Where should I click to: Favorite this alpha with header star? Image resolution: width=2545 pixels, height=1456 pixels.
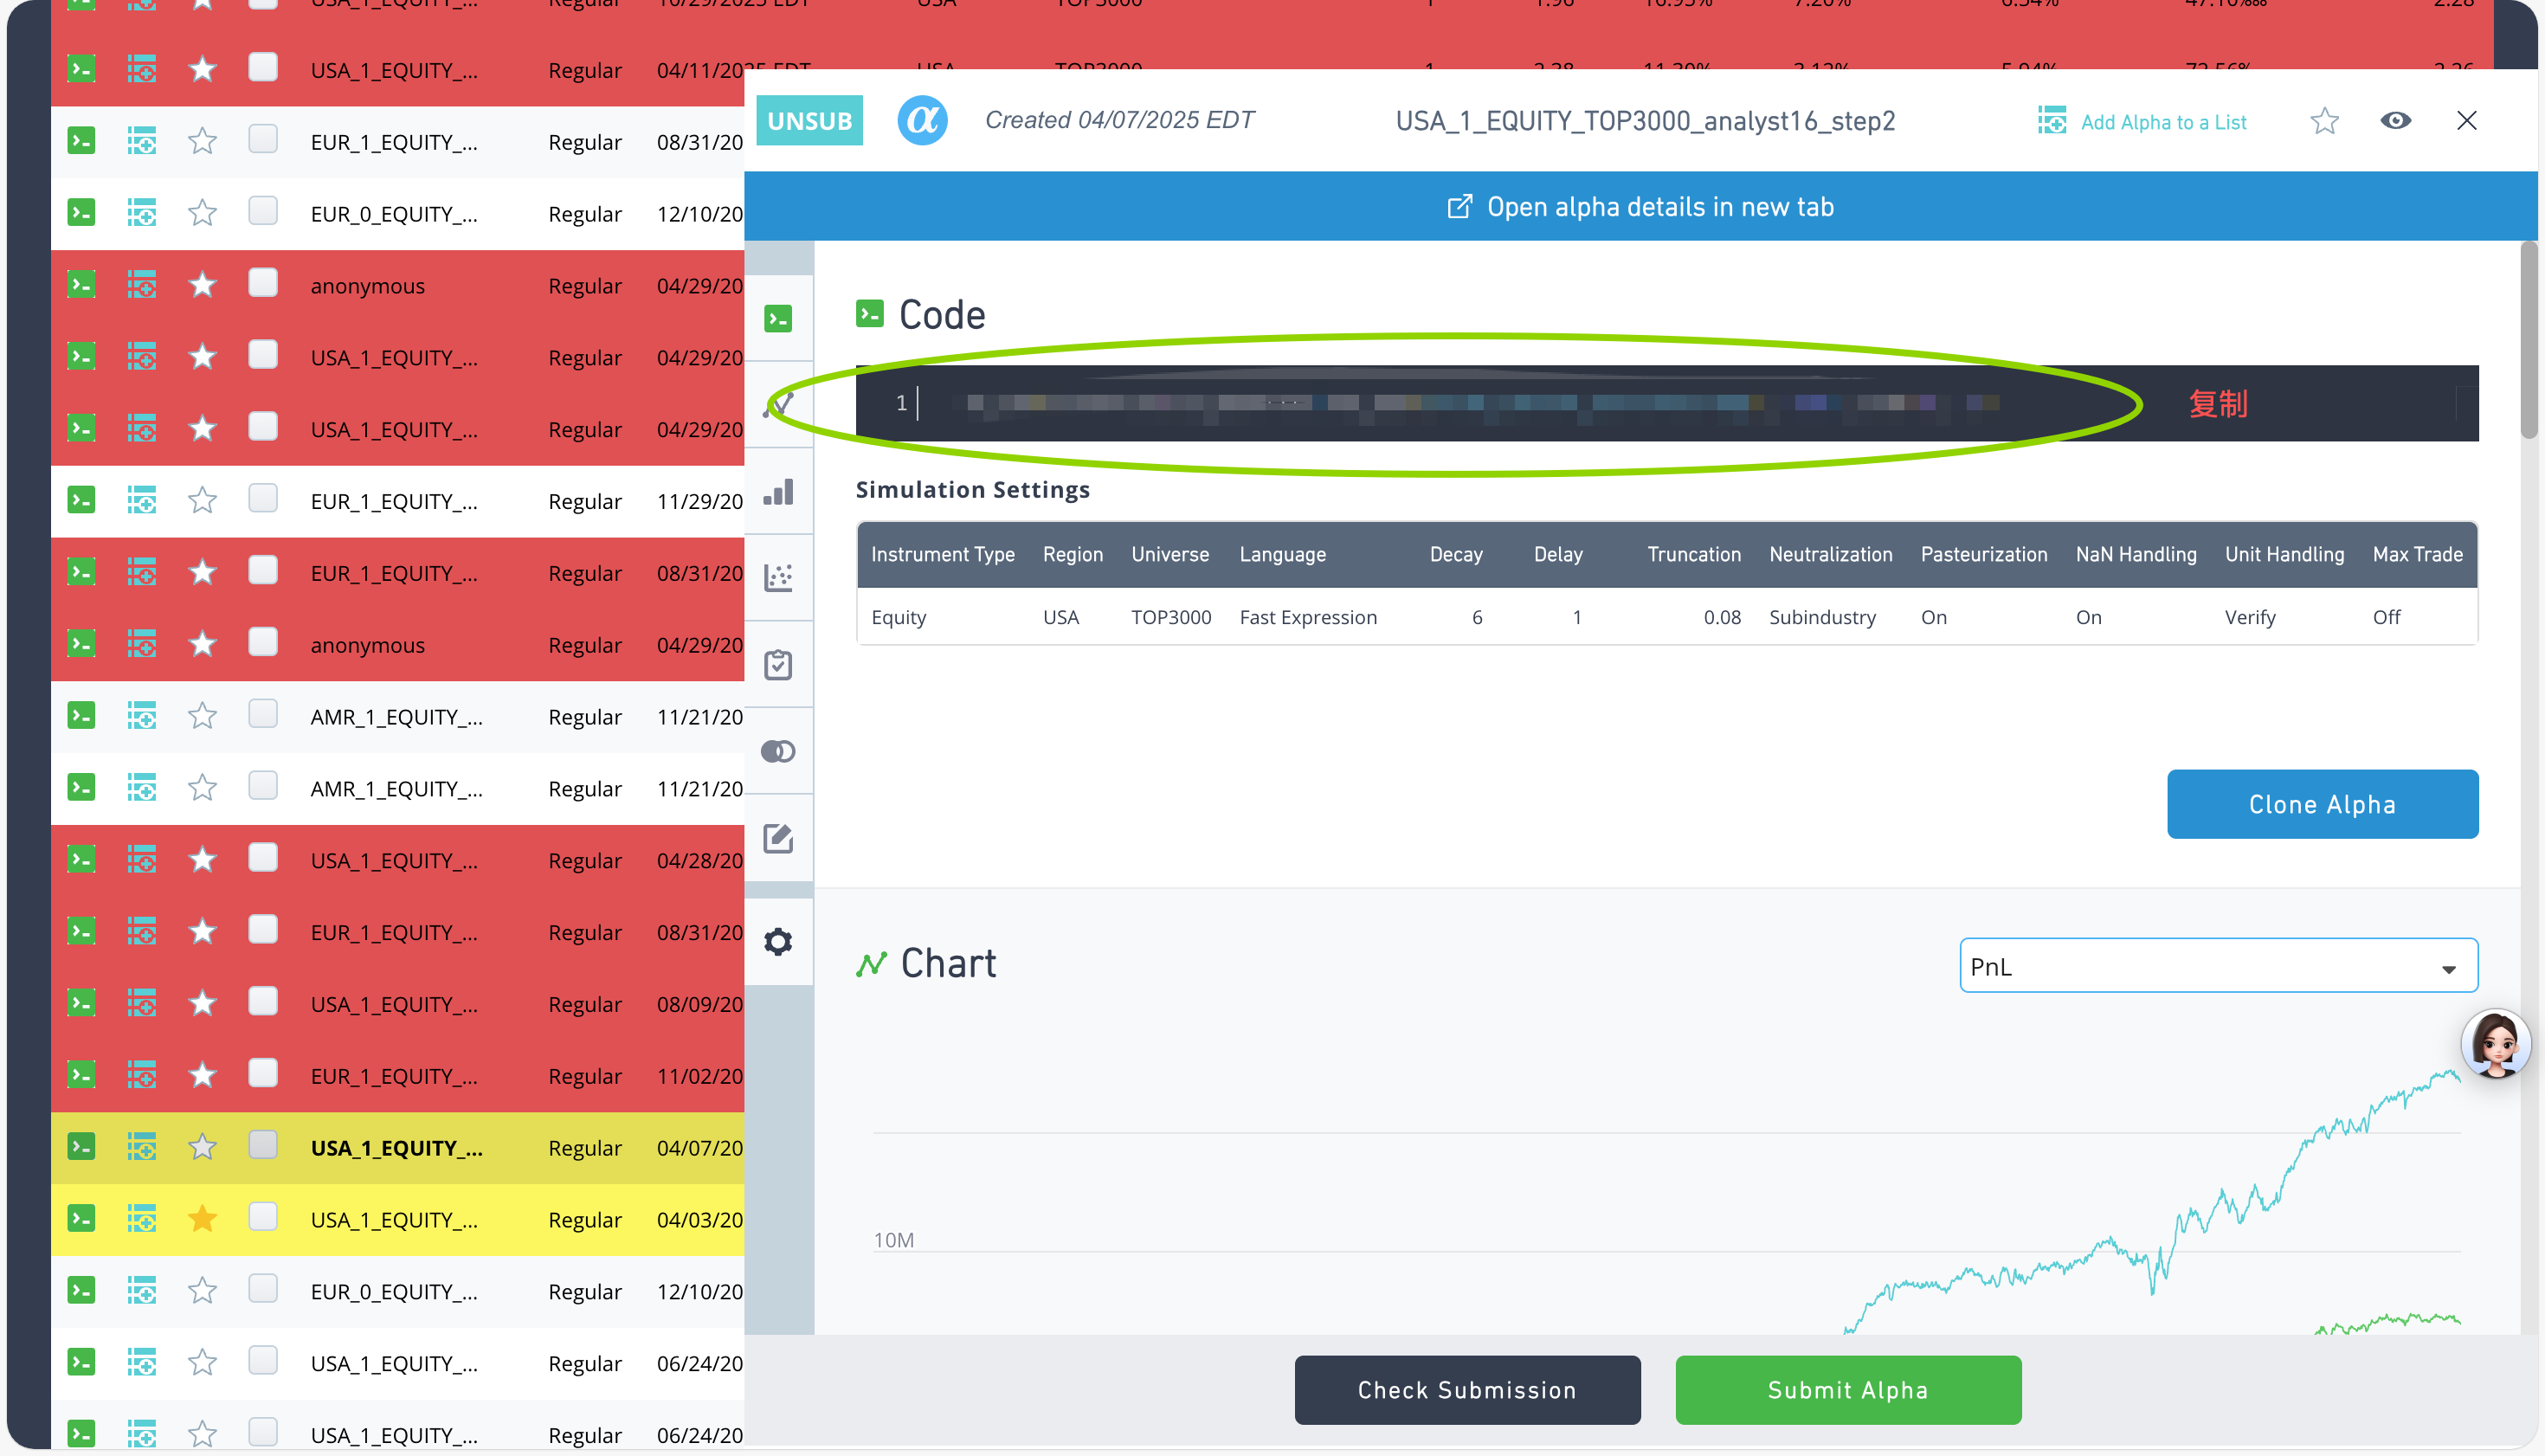pos(2324,121)
